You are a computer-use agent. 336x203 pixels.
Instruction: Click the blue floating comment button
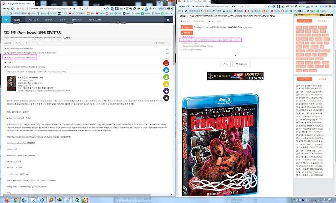pyautogui.click(x=166, y=70)
